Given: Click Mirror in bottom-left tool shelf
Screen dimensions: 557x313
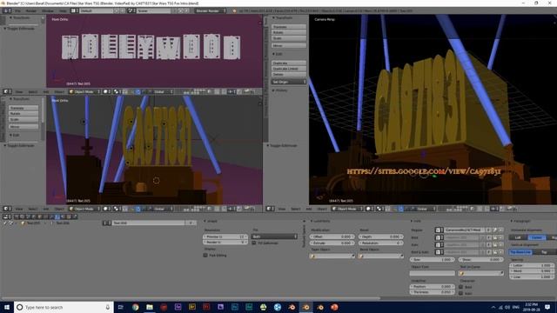Looking at the screenshot, I should 23,126.
